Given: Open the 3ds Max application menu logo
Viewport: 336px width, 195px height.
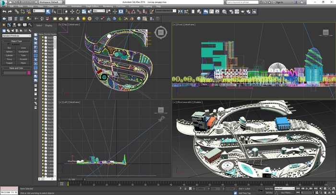Looking at the screenshot, I should (x=3, y=2).
